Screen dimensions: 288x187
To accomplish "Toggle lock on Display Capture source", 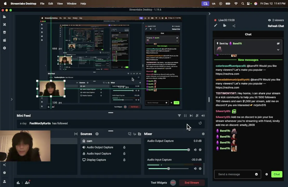I will tap(124, 160).
